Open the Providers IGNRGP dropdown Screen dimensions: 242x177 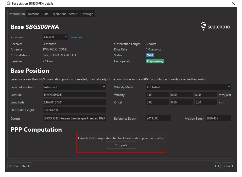coord(55,37)
